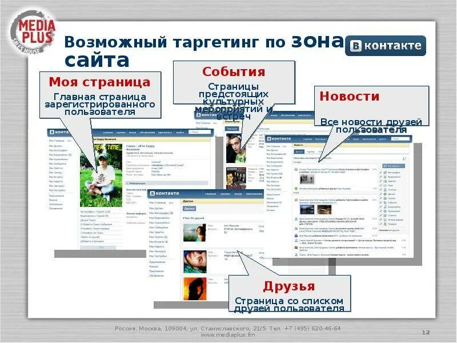Image resolution: width=457 pixels, height=343 pixels.
Task: Collapse the Информация section on profile page
Action: click(167, 184)
